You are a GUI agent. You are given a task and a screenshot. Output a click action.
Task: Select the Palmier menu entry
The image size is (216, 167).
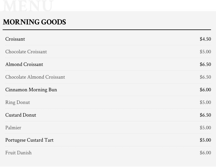13,128
